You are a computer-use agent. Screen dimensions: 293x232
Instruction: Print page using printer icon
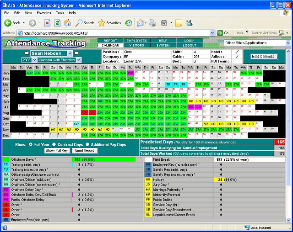tap(152, 23)
